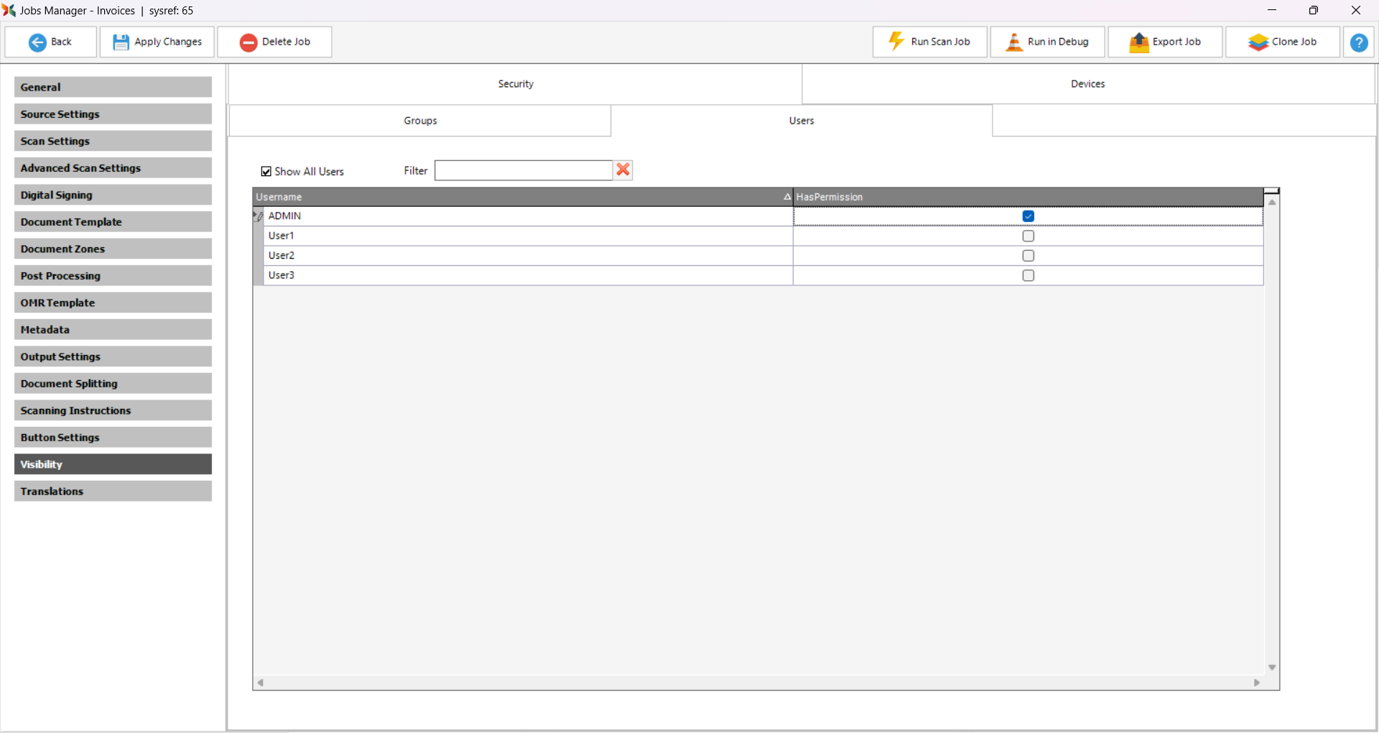
Task: Grant User3 permission checkbox
Action: tap(1028, 276)
